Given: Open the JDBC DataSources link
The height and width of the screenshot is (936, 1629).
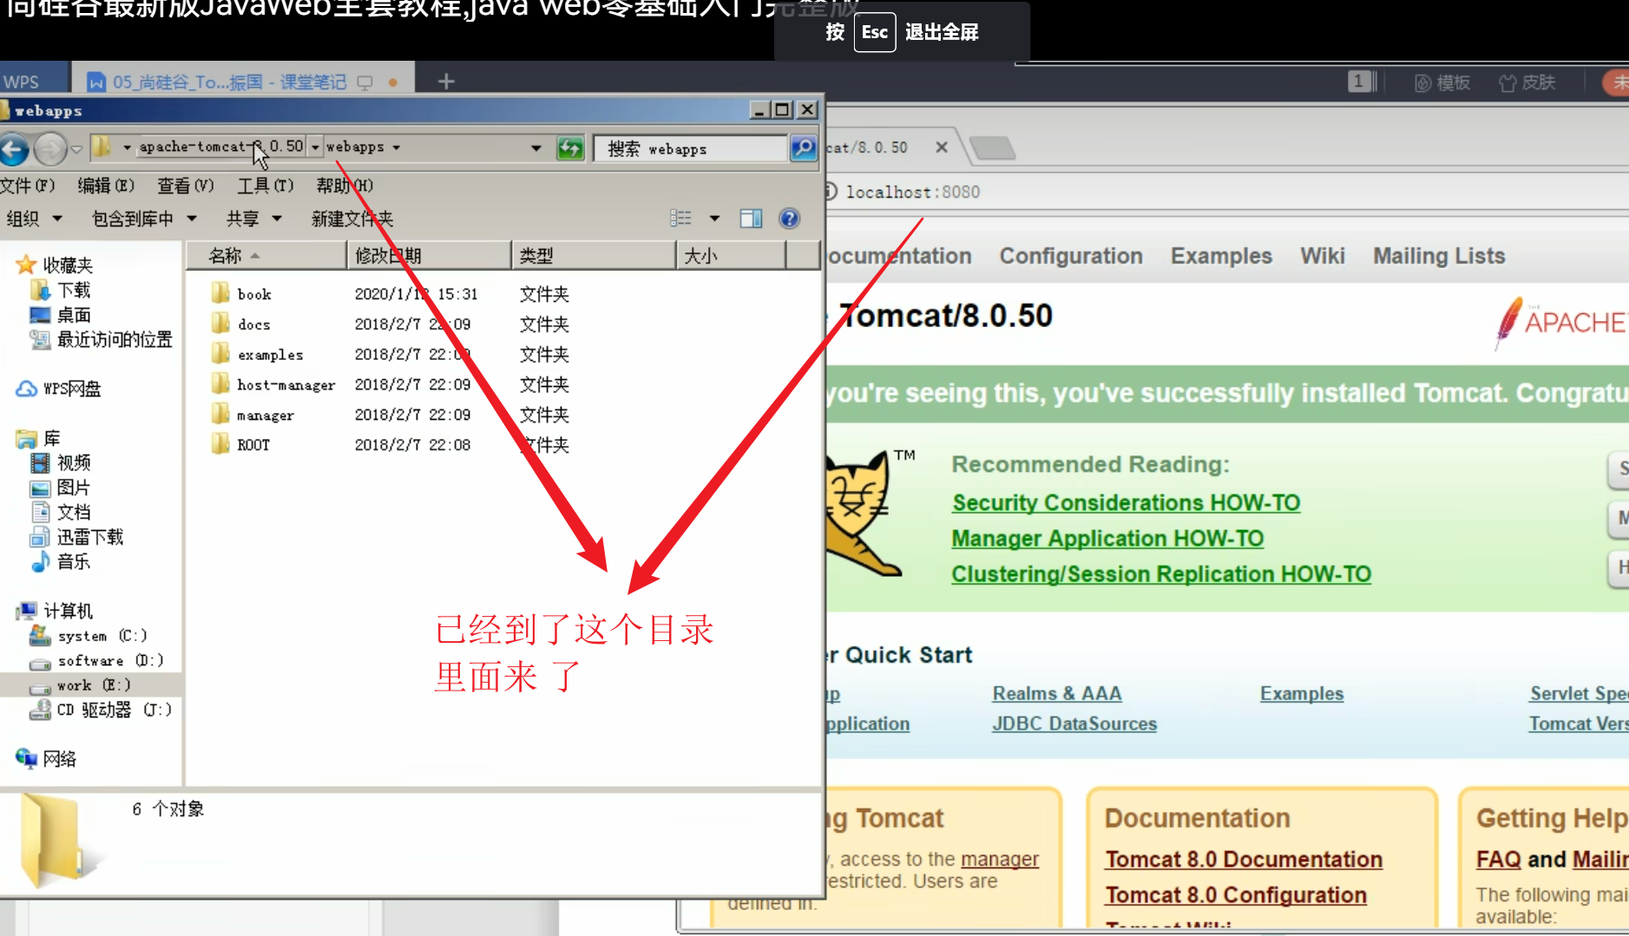Looking at the screenshot, I should (x=1074, y=723).
